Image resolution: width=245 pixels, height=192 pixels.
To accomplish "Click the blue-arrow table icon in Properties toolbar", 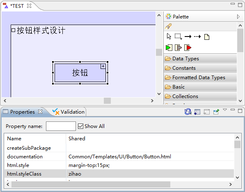I will coord(197,112).
